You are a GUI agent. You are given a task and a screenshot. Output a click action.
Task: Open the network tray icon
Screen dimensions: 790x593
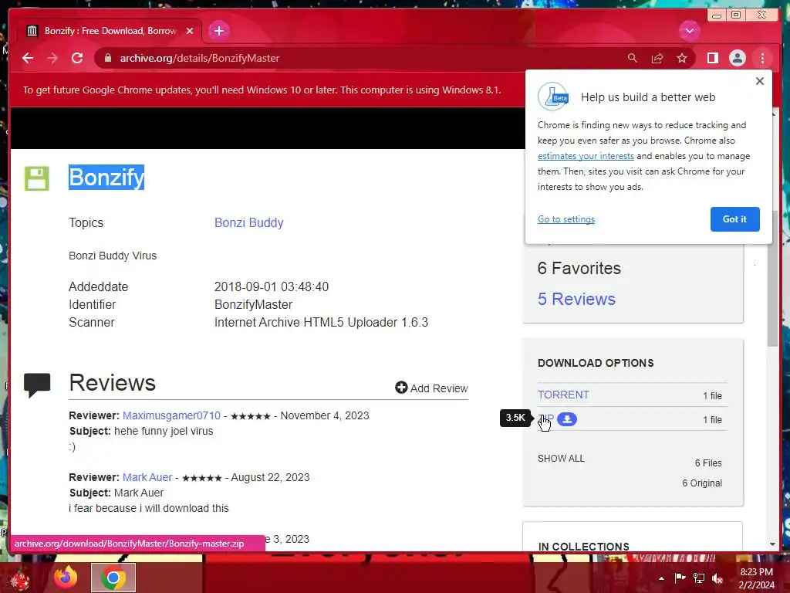[x=699, y=578]
